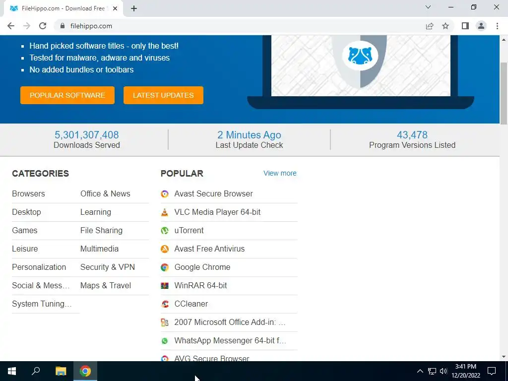Open the Social & Messaging category
Image resolution: width=508 pixels, height=381 pixels.
point(41,286)
